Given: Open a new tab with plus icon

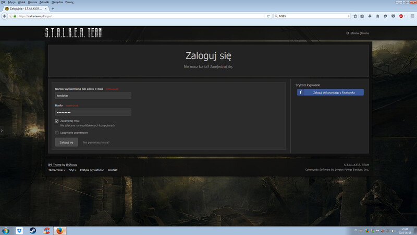Looking at the screenshot, I should point(53,8).
